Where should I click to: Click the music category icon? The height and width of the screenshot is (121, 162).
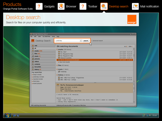(x=33, y=56)
